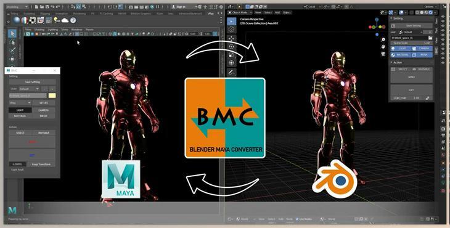Toggle LIGHT in Blender BMC panel
The image size is (450, 228).
click(401, 49)
